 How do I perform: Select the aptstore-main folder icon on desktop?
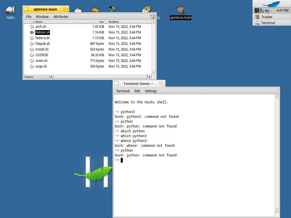[x=180, y=11]
